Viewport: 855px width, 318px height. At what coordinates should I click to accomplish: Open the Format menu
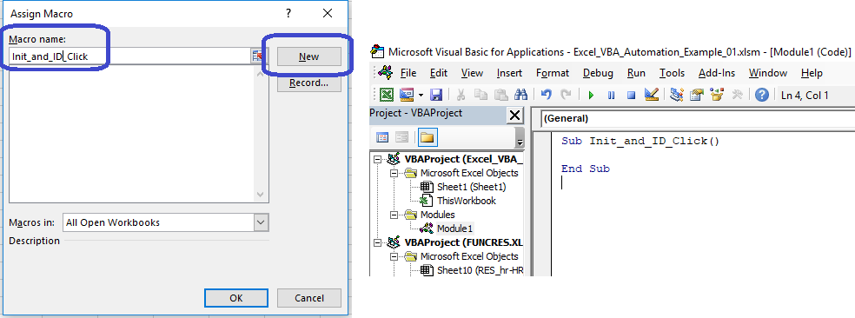point(553,73)
